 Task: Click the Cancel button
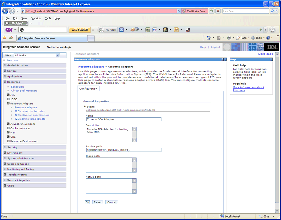tap(112, 202)
